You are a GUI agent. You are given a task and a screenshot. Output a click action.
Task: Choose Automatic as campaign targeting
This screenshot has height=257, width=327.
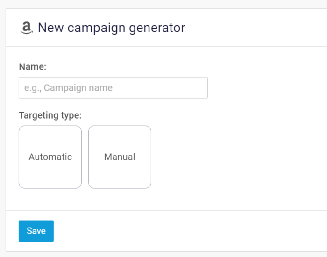click(x=50, y=157)
